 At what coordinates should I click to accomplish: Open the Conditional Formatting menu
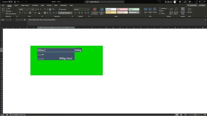point(95,11)
